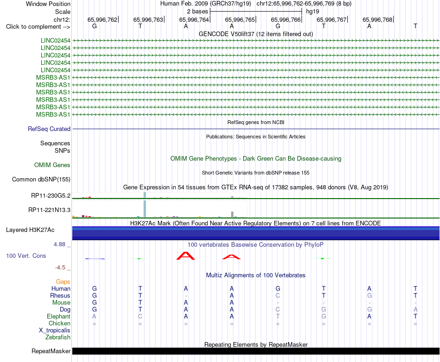
Task: Click the black RepeatMasker element bar
Action: coord(256,351)
